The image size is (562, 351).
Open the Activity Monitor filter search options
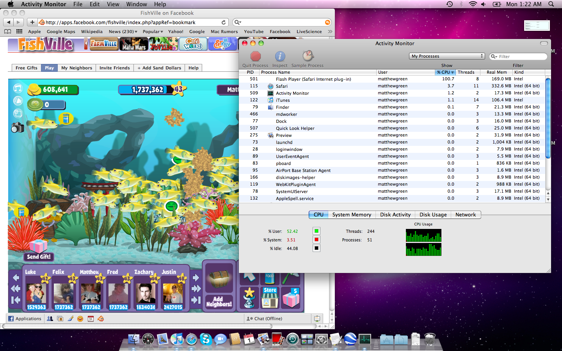pos(494,57)
